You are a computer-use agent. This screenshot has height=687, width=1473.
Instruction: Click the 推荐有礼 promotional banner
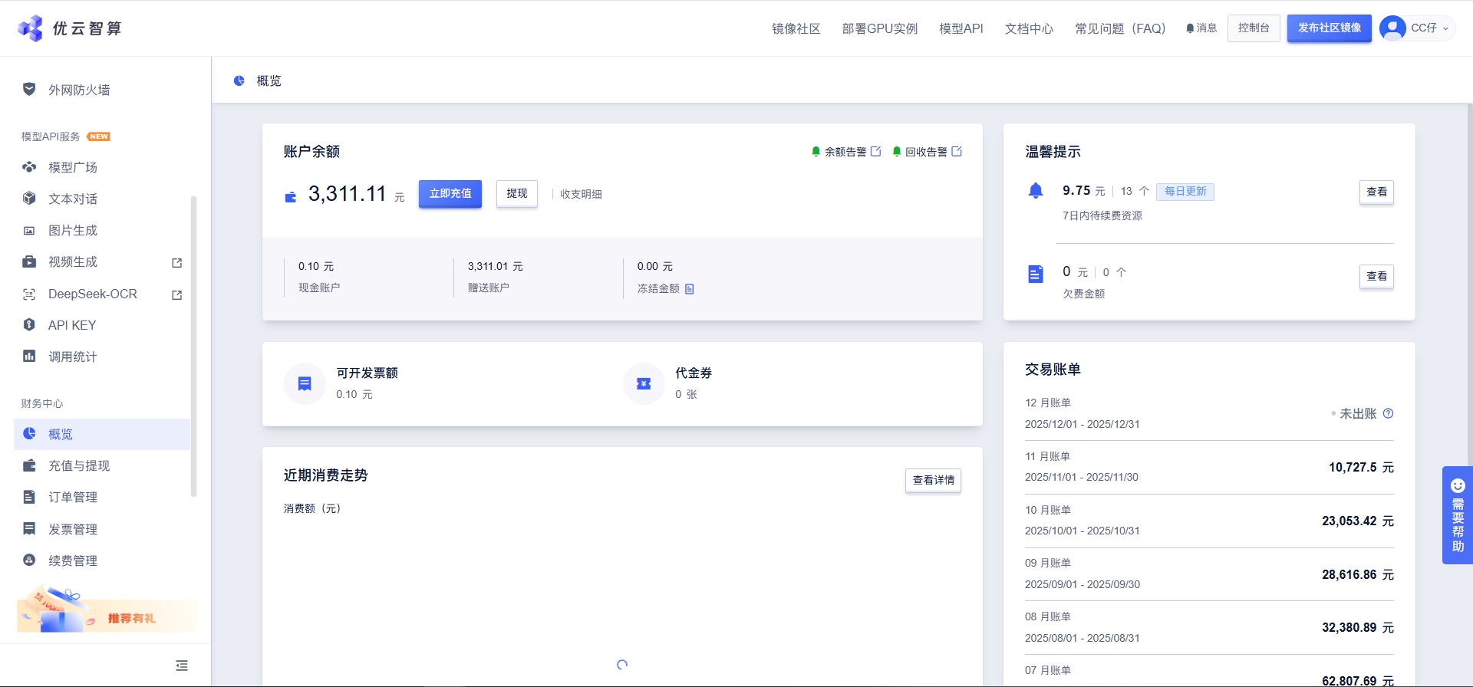(x=106, y=611)
